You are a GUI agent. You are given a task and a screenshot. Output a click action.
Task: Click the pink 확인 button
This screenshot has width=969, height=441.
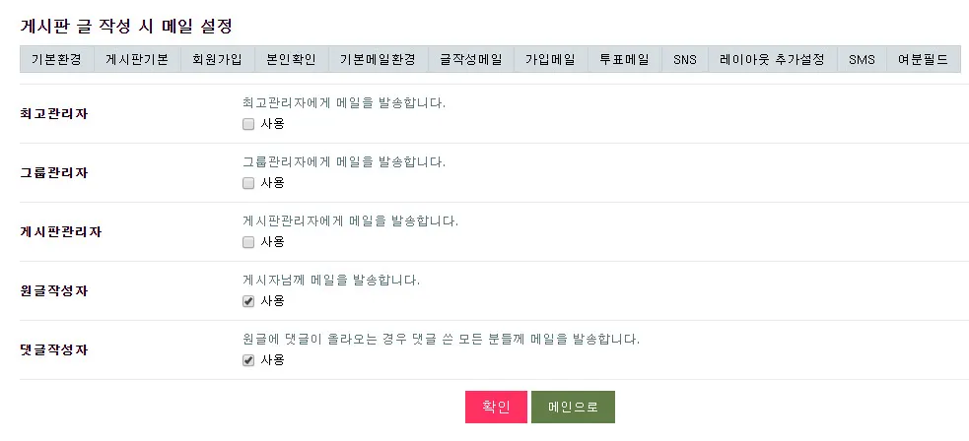(496, 407)
